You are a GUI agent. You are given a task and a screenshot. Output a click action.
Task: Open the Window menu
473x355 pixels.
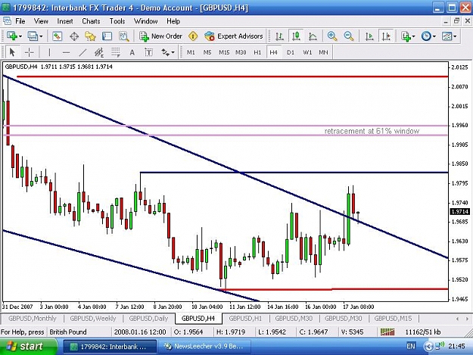(146, 21)
